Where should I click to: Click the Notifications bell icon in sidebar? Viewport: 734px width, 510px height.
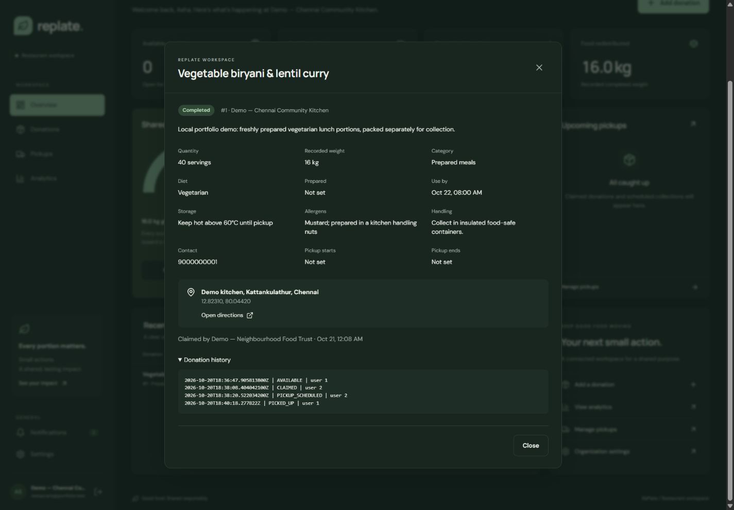tap(21, 432)
